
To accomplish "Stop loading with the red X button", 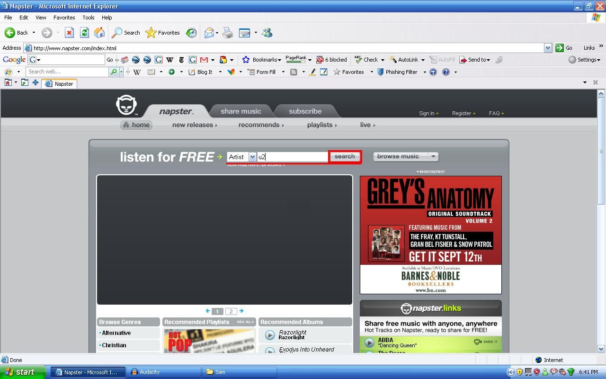I will point(69,33).
